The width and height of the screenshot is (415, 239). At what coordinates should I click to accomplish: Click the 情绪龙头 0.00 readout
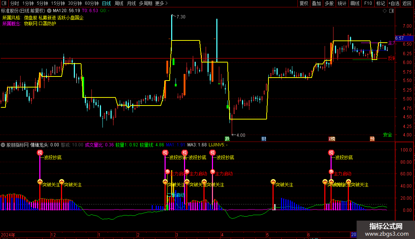(45, 145)
